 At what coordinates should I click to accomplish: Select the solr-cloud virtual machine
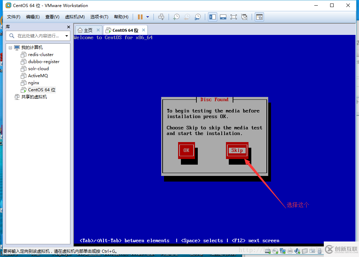click(x=38, y=69)
